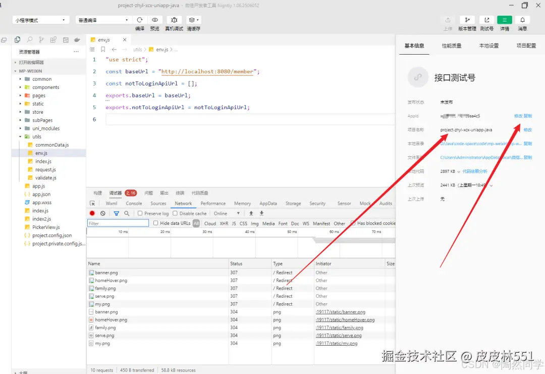Image resolution: width=545 pixels, height=374 pixels.
Task: Click the search icon in the sidebar
Action: [30, 40]
